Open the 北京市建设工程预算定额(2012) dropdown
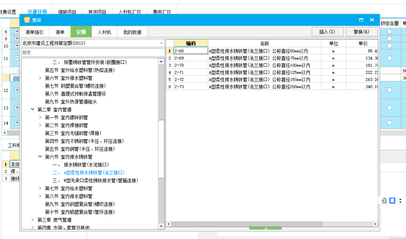The width and height of the screenshot is (406, 239). 161,43
